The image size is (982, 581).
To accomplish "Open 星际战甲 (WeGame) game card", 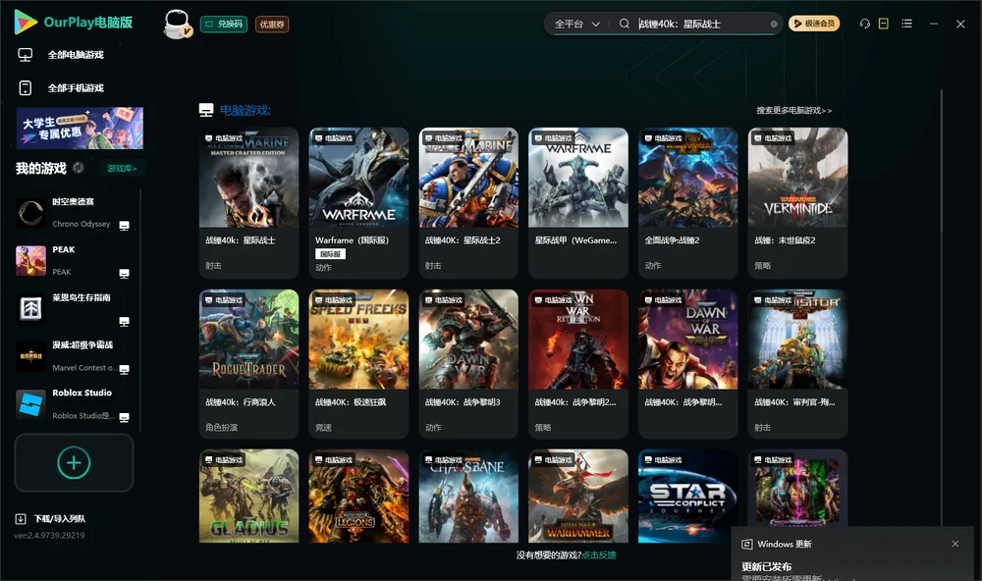I will point(578,203).
